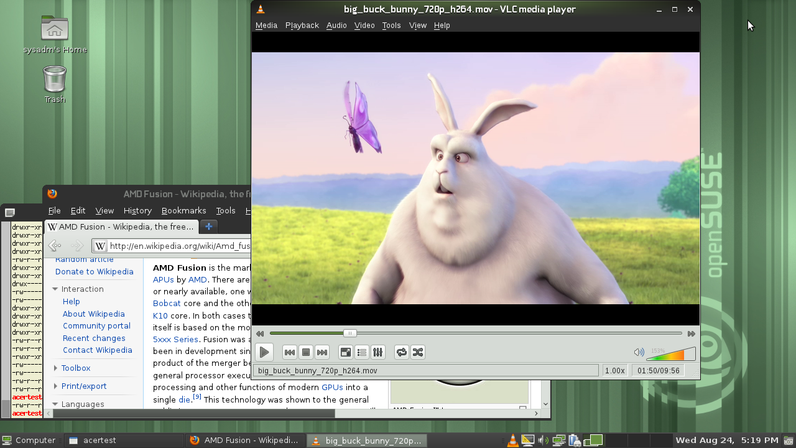Viewport: 796px width, 448px height.
Task: Skip to next media in VLC
Action: (x=322, y=352)
